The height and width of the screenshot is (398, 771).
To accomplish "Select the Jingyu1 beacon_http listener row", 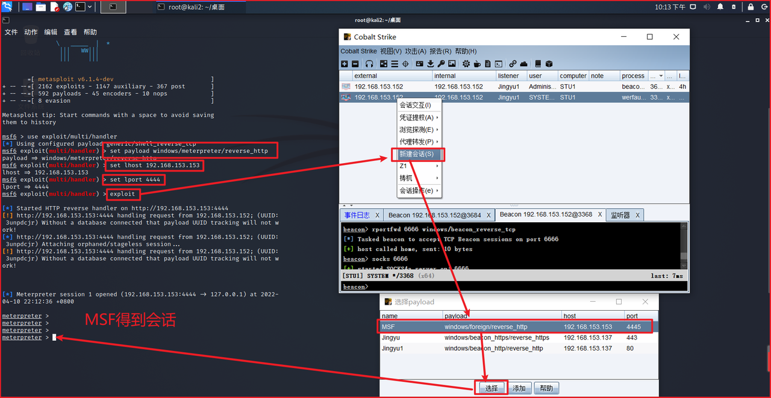I will coord(519,349).
